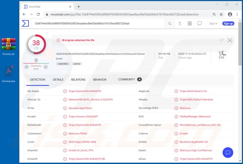Viewport: 243px width, 164px height.
Task: Click Trojan.Generic.D2A634FF Arcabit result
Action: (83, 116)
